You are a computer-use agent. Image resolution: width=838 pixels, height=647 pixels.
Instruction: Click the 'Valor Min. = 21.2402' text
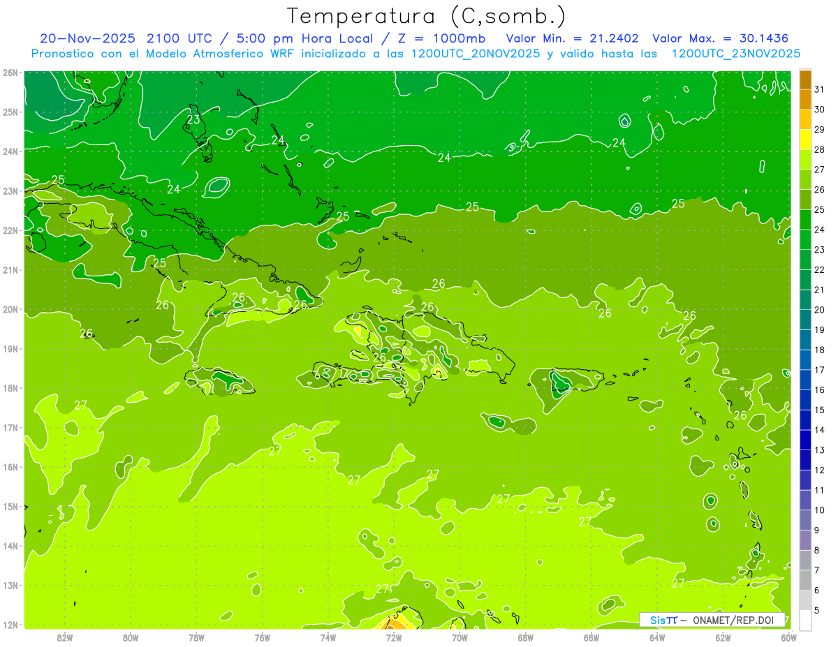click(573, 38)
